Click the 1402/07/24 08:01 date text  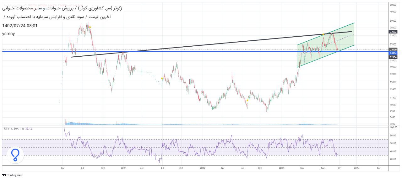20,26
